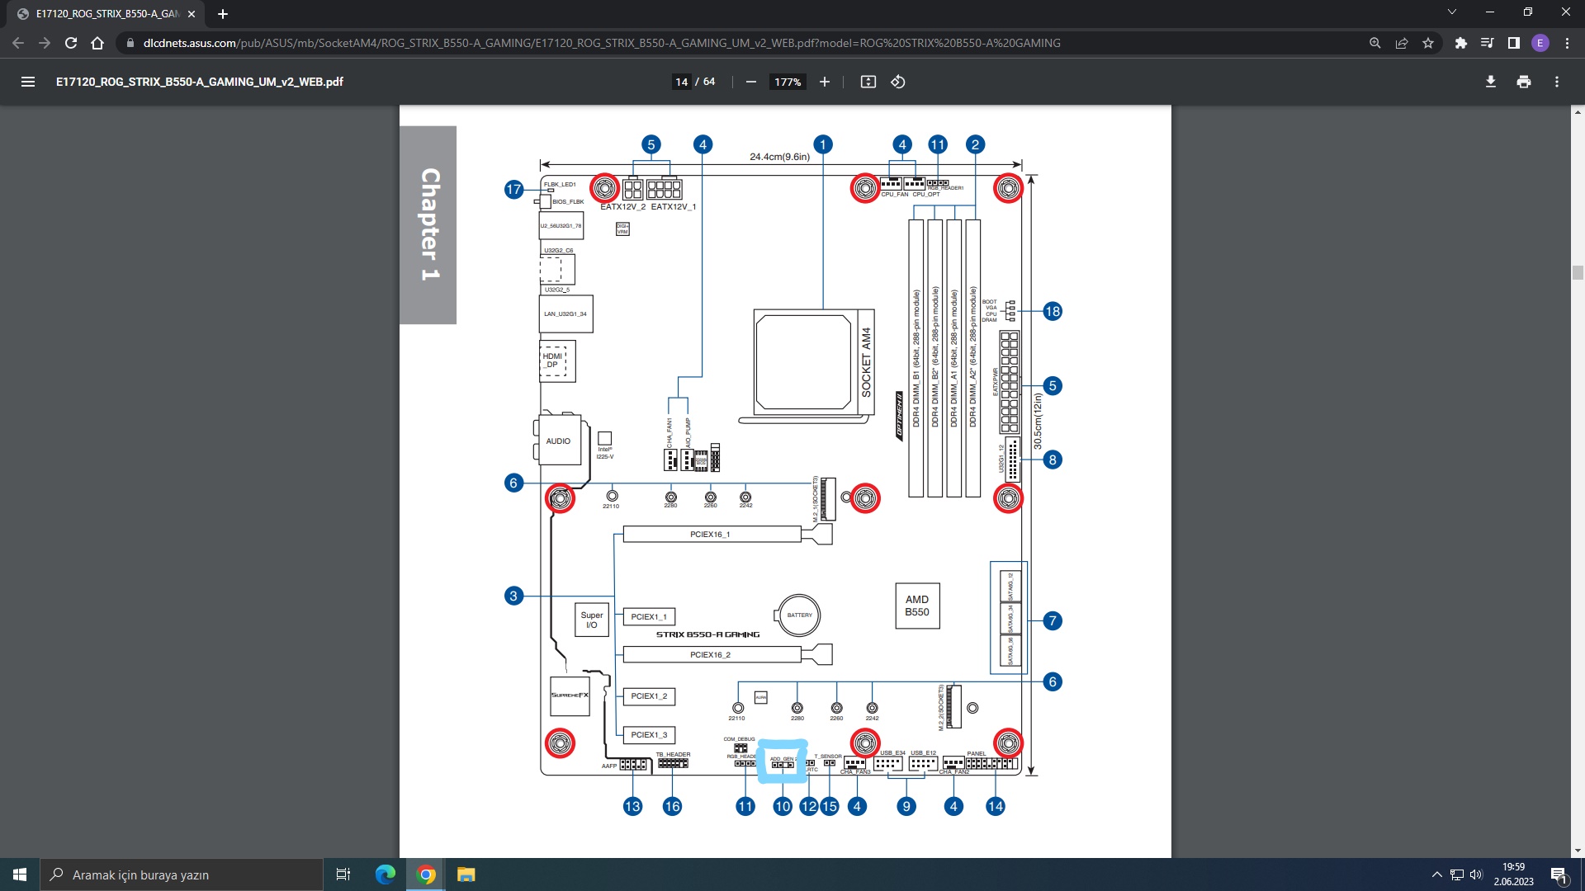
Task: Download the PDF file
Action: (1491, 82)
